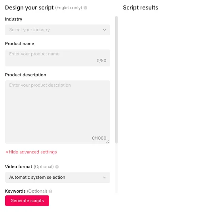Open the Select your industry dropdown

(x=57, y=30)
